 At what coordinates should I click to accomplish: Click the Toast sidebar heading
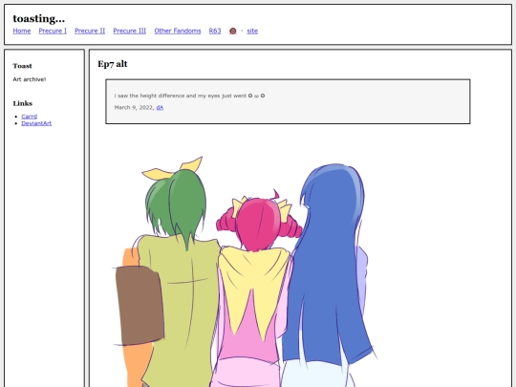point(22,66)
